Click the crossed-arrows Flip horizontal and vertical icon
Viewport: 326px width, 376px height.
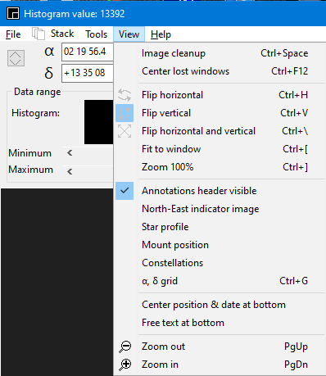click(x=125, y=131)
